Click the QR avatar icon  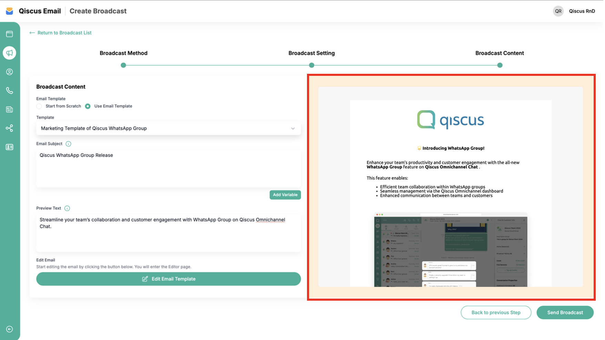click(558, 11)
